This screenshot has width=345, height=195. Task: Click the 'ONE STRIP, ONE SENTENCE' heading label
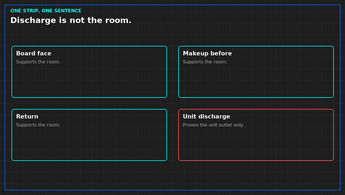(x=46, y=11)
